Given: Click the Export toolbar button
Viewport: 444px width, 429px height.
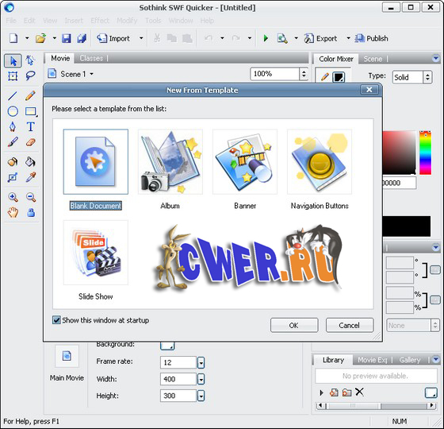Looking at the screenshot, I should click(x=320, y=38).
